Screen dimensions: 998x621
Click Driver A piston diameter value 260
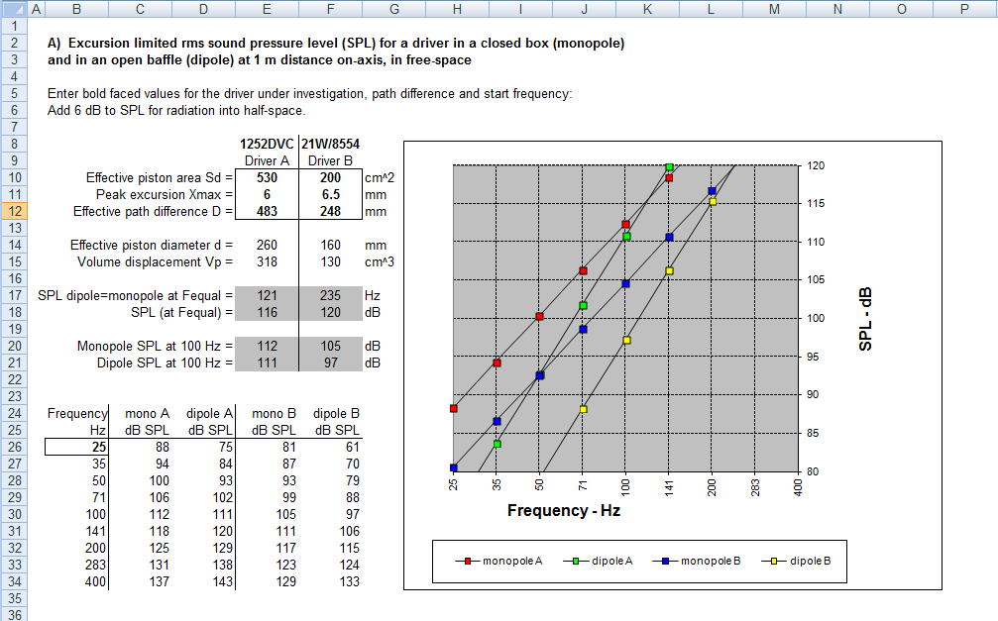point(267,245)
